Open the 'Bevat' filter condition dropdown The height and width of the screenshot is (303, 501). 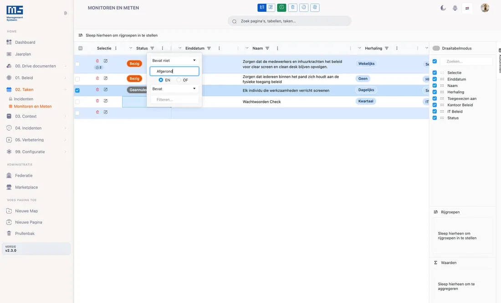[x=174, y=89]
